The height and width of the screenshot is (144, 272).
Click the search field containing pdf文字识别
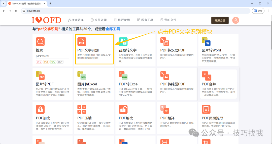click(x=52, y=56)
